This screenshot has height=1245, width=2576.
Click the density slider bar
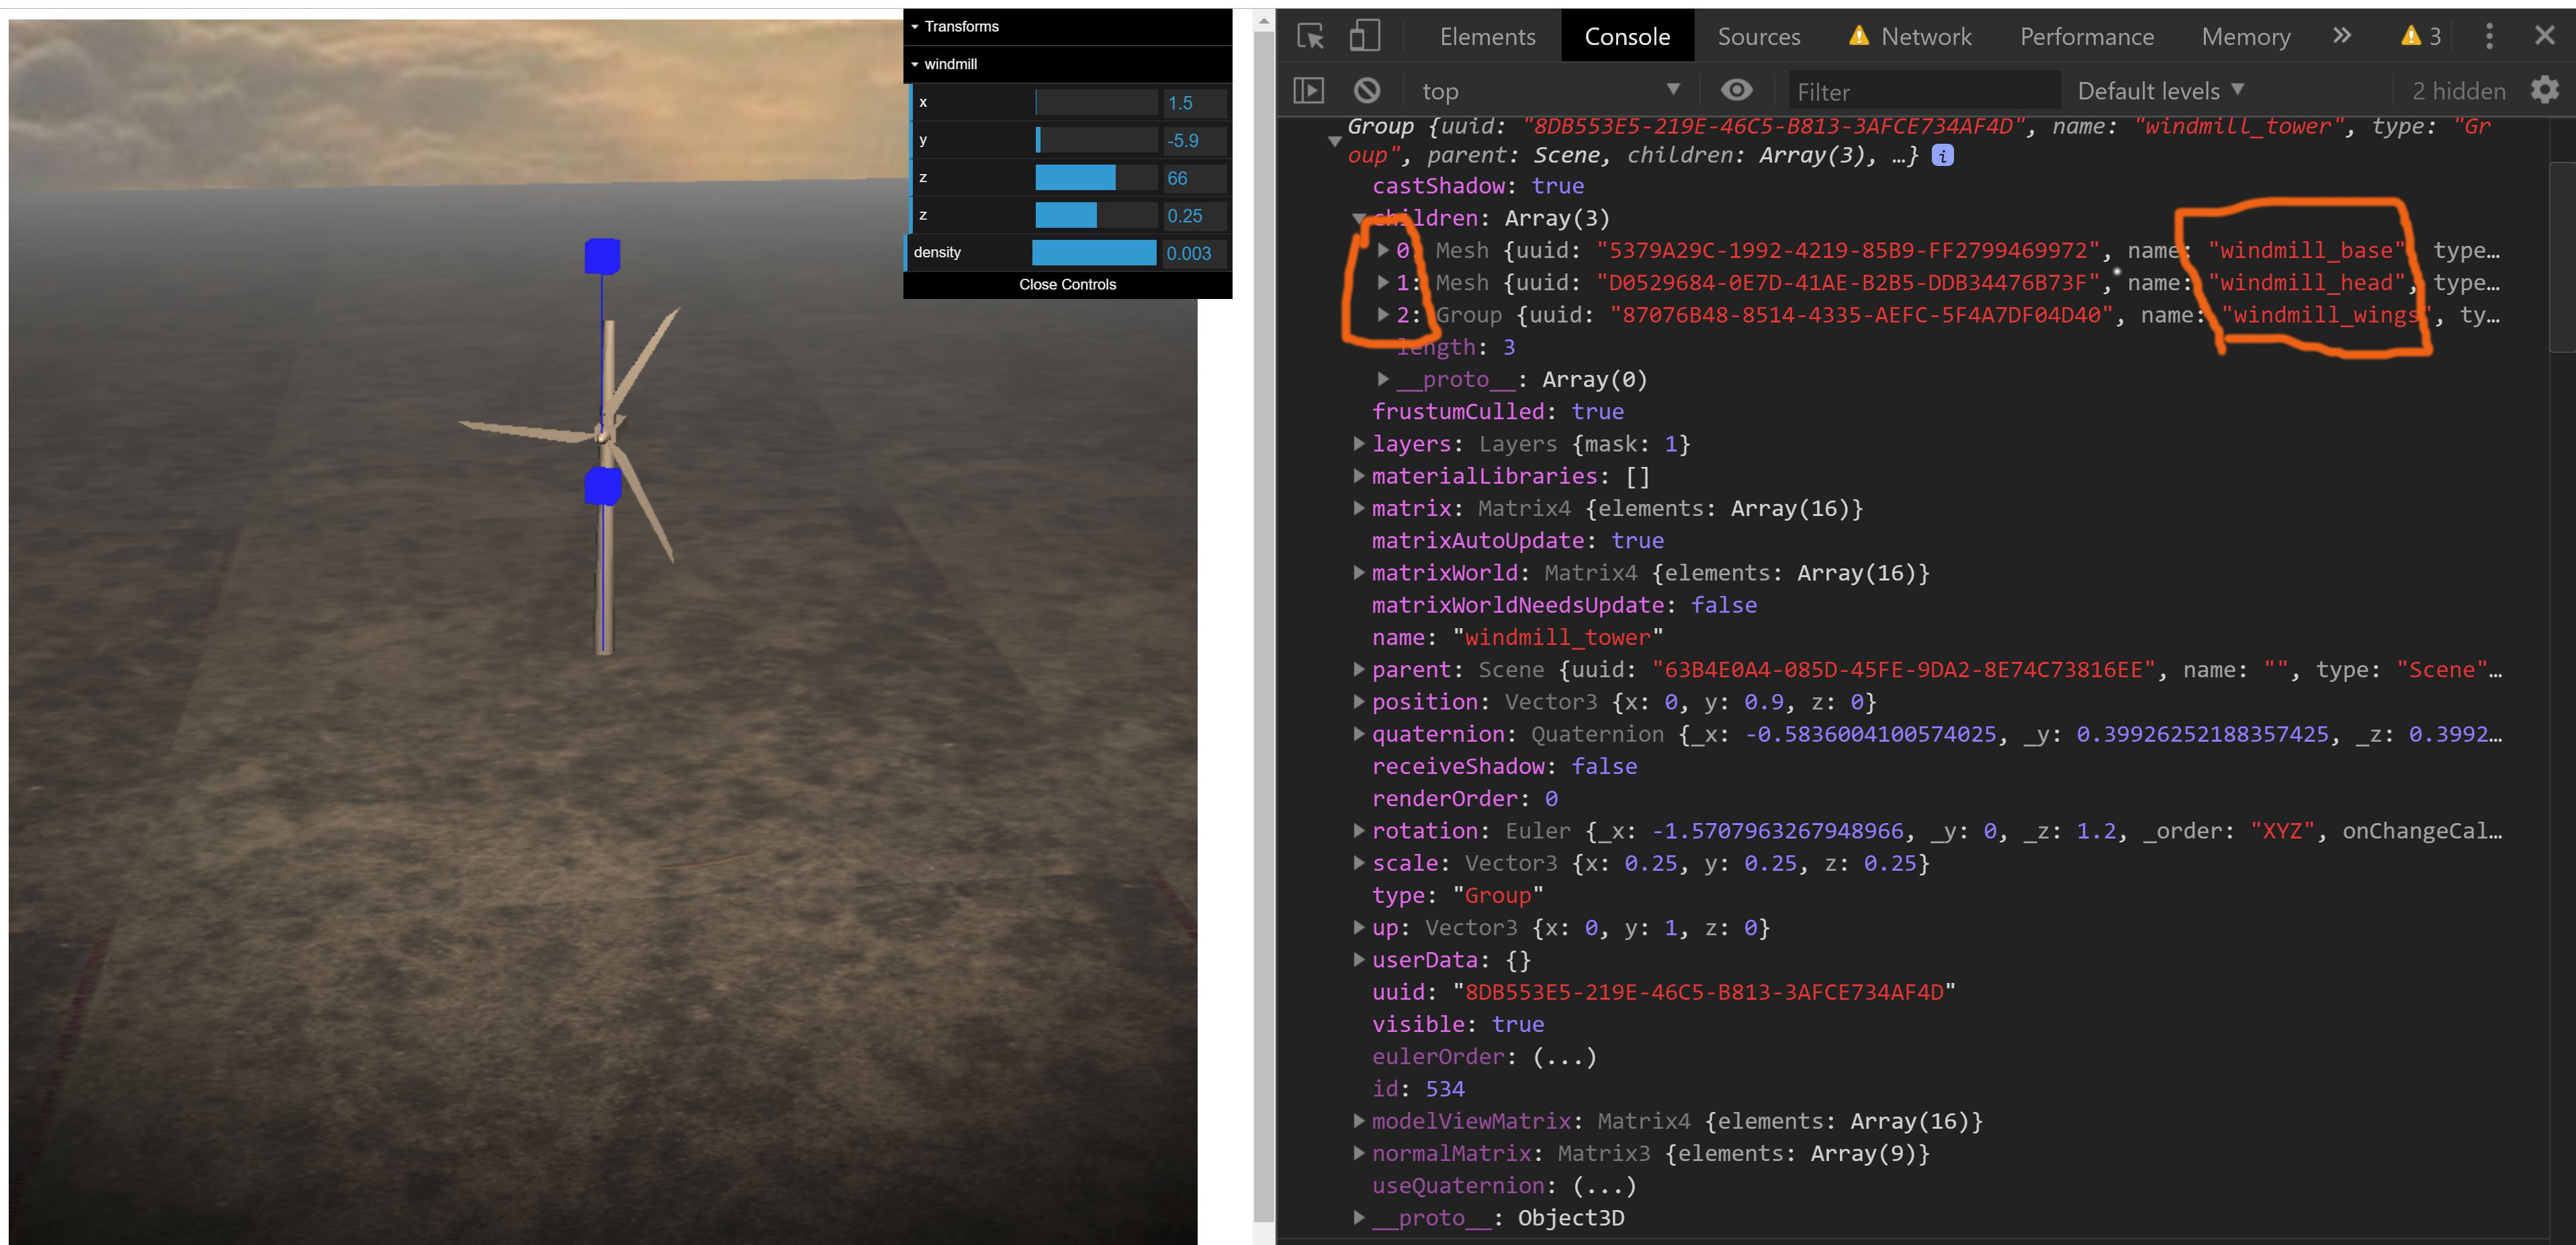pyautogui.click(x=1094, y=253)
